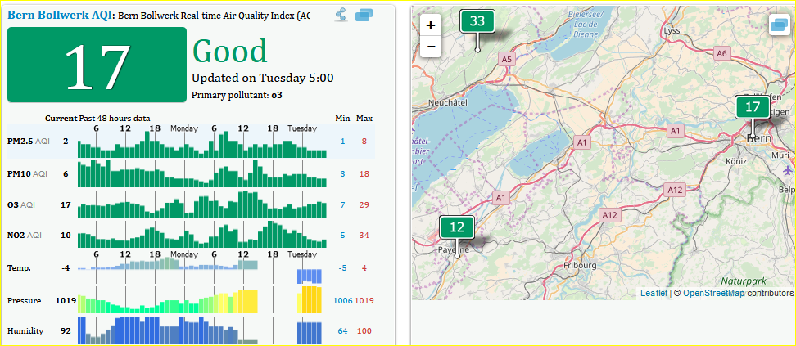
Task: Click the blue layers icon beside share
Action: tap(364, 15)
